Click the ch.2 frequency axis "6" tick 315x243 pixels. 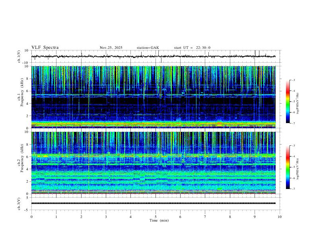tap(27, 157)
